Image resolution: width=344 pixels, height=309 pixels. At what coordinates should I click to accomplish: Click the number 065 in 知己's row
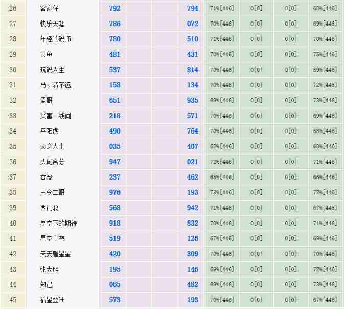[x=114, y=285]
